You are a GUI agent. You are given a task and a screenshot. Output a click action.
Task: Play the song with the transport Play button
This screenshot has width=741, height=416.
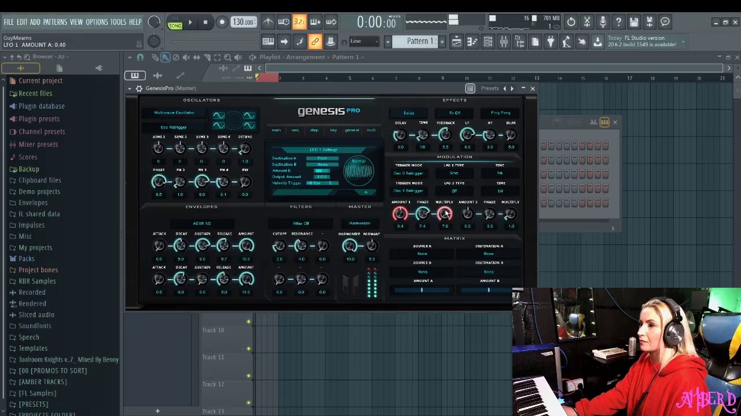click(190, 23)
